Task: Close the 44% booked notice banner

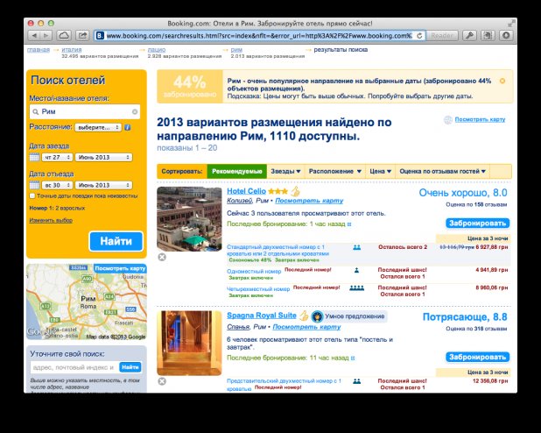Action: 502,81
